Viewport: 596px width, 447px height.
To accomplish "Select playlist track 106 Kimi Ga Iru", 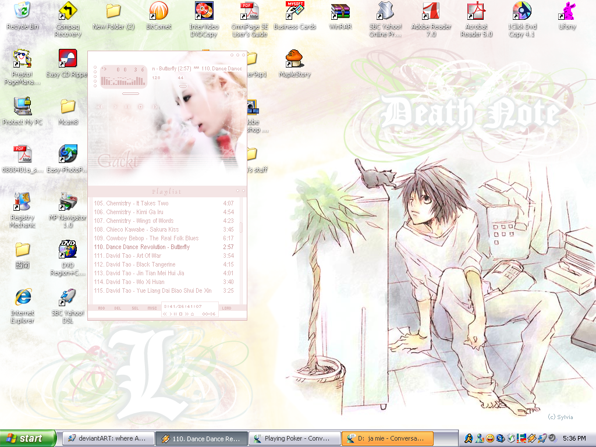I will (164, 212).
